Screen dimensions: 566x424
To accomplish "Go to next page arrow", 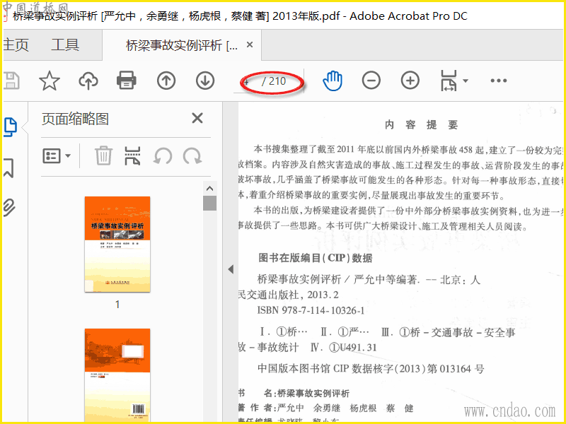I will (x=205, y=81).
